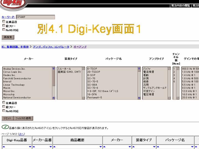The height and width of the screenshot is (149, 199).
Task: Sort Digi-Key品番 column ascending arrow
Action: click(x=4, y=147)
